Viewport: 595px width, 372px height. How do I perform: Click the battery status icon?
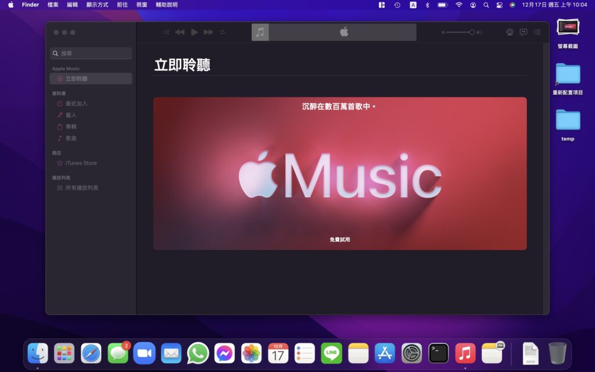(442, 5)
